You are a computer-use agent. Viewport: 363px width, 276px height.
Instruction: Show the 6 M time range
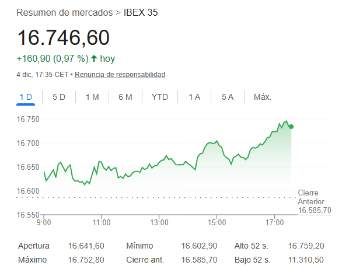(x=125, y=97)
